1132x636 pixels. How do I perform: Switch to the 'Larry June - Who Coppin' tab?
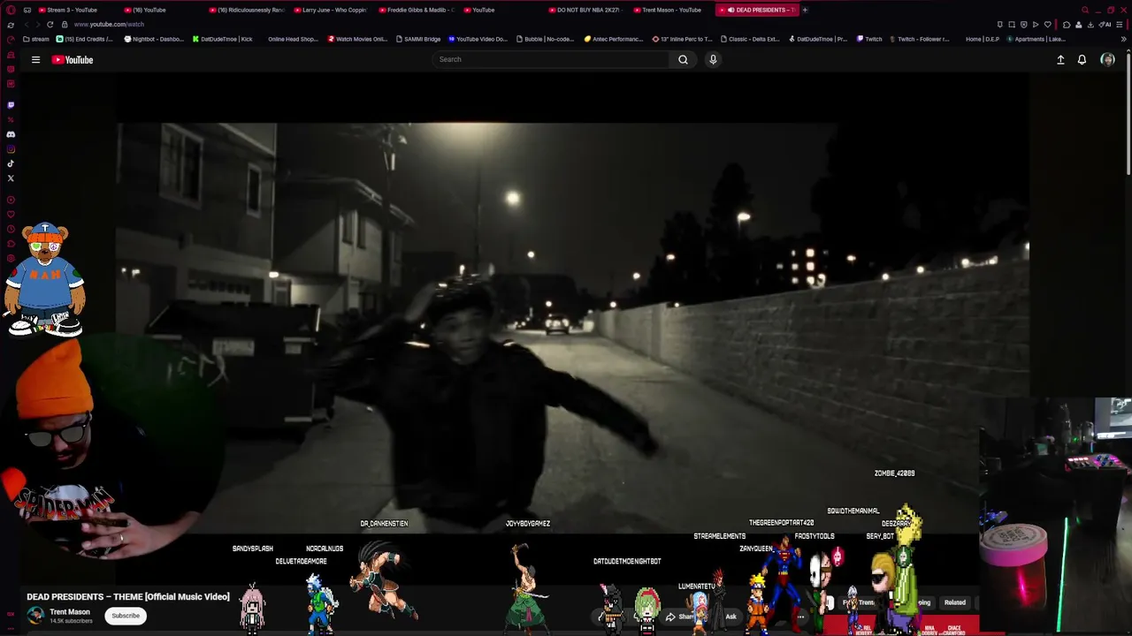tap(333, 10)
